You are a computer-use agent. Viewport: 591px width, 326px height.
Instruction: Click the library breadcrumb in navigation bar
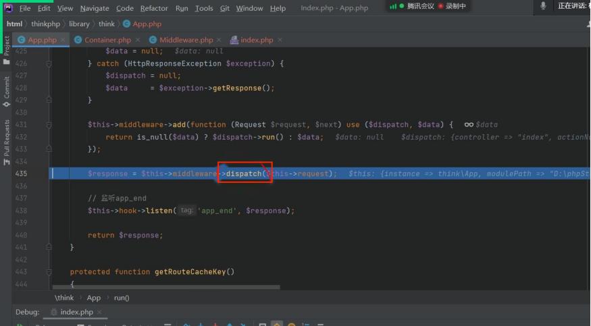pos(79,24)
